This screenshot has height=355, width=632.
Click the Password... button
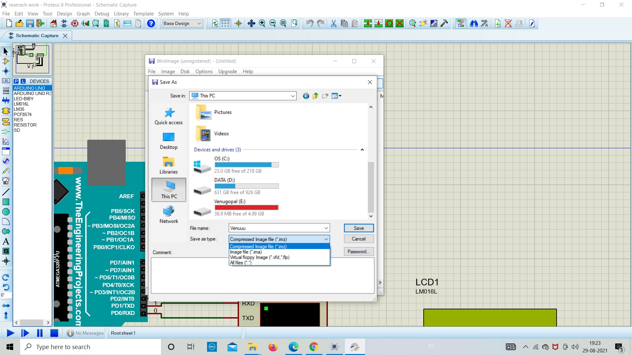(x=359, y=252)
